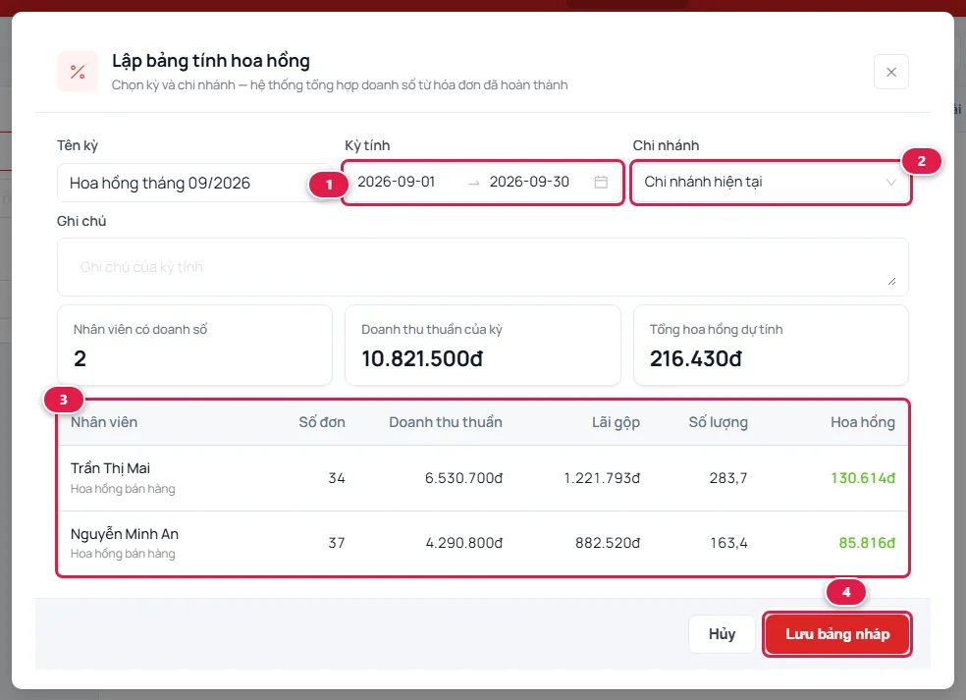Cancel with the Hủy button

(722, 634)
